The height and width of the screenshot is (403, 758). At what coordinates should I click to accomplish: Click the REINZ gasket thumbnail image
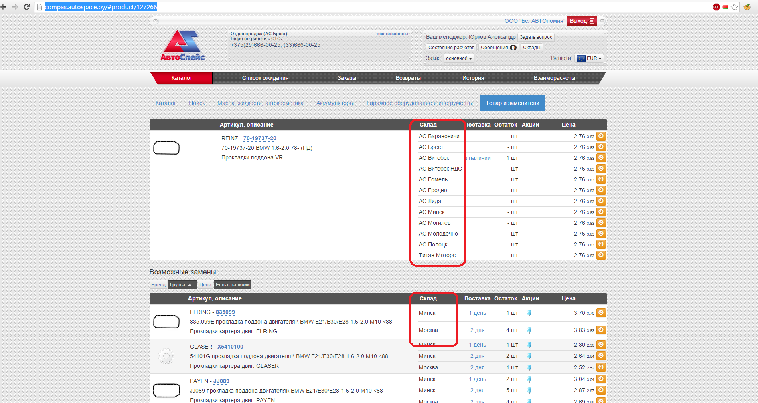pos(166,148)
